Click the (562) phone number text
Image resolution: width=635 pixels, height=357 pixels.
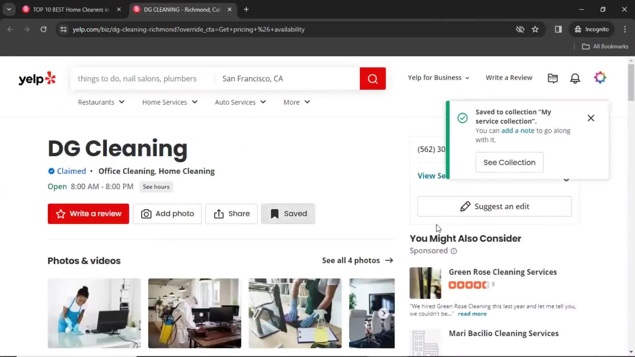pyautogui.click(x=431, y=149)
